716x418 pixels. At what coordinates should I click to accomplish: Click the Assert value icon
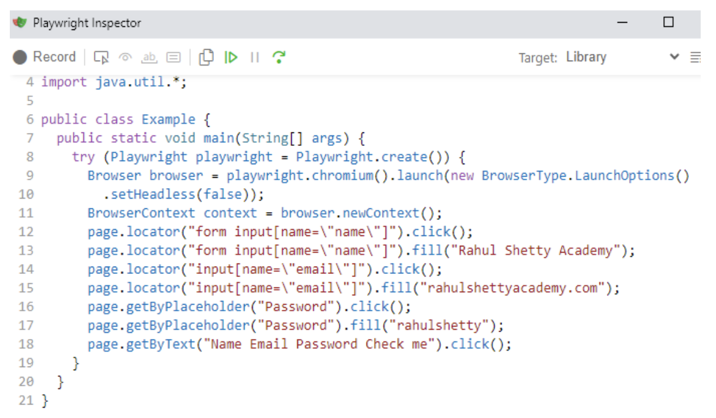174,57
